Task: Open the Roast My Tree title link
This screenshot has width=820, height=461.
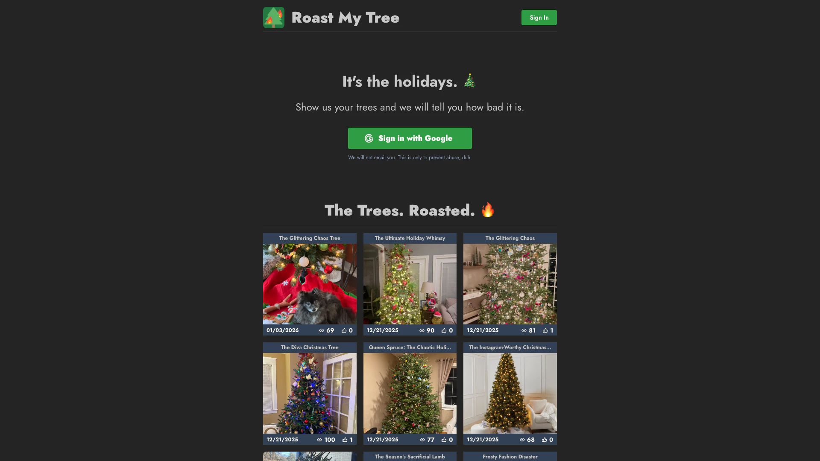Action: 346,18
